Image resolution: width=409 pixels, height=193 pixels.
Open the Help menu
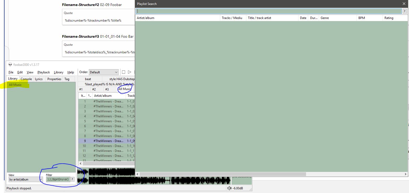click(x=71, y=72)
